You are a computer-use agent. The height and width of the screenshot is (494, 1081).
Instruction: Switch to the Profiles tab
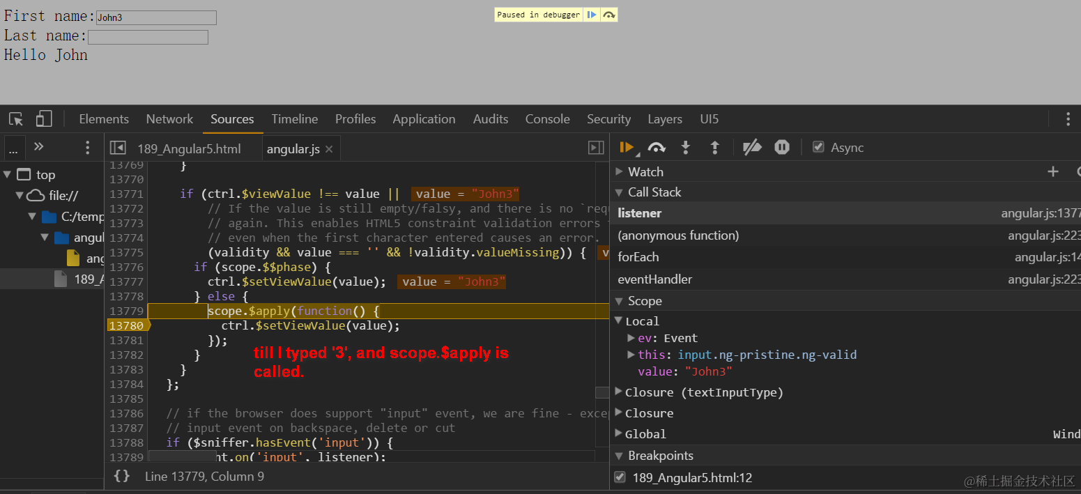pyautogui.click(x=355, y=119)
